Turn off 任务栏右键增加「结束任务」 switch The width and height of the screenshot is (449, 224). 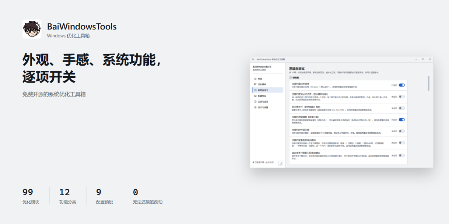402,120
